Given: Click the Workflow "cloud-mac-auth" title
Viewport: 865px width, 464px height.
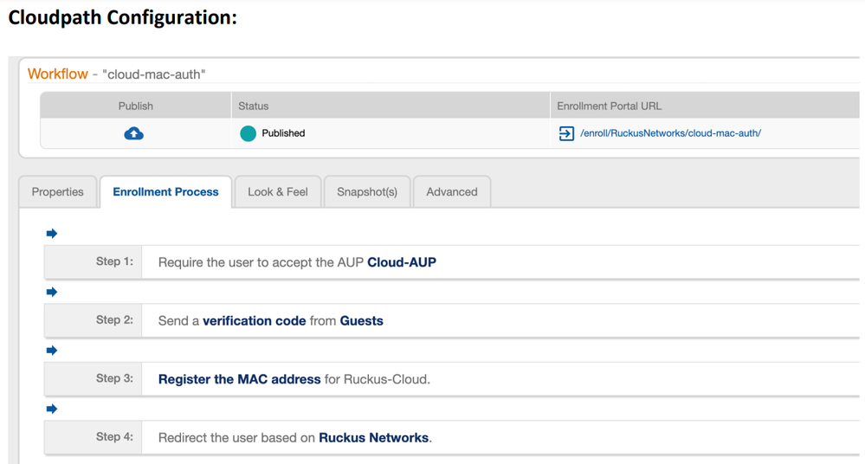Looking at the screenshot, I should click(117, 74).
